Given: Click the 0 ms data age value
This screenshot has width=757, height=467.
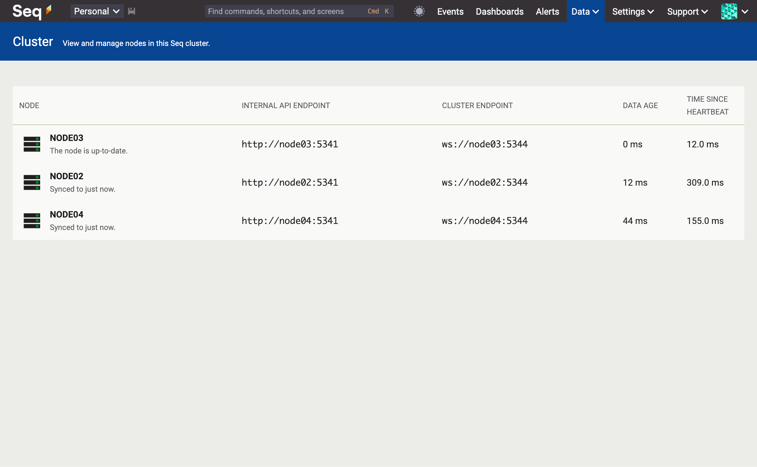Looking at the screenshot, I should click(x=632, y=144).
